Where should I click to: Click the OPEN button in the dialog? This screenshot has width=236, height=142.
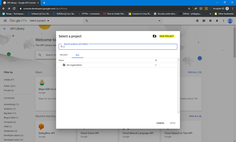click(173, 123)
